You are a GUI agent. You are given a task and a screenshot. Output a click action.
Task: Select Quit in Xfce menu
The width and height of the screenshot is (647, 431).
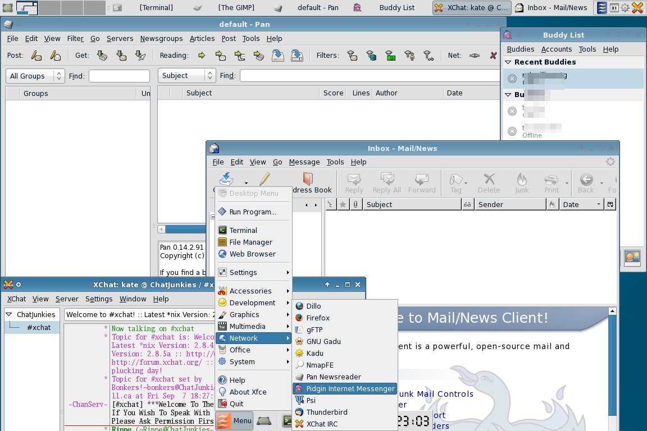pos(253,404)
